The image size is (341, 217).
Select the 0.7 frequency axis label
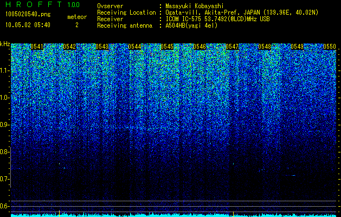(4, 179)
